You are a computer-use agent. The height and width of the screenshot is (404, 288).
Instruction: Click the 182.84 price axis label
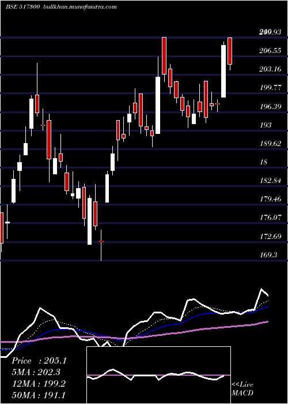pos(270,181)
